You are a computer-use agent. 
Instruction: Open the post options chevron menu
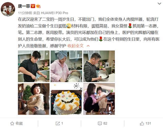pyautogui.click(x=159, y=4)
